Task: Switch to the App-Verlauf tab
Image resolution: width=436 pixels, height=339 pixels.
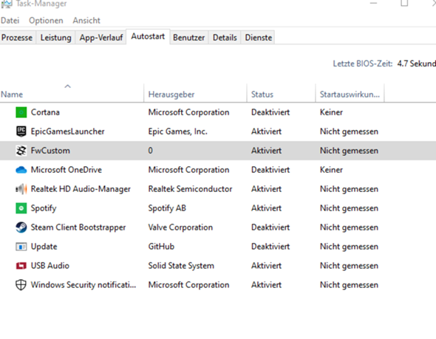Action: 101,38
